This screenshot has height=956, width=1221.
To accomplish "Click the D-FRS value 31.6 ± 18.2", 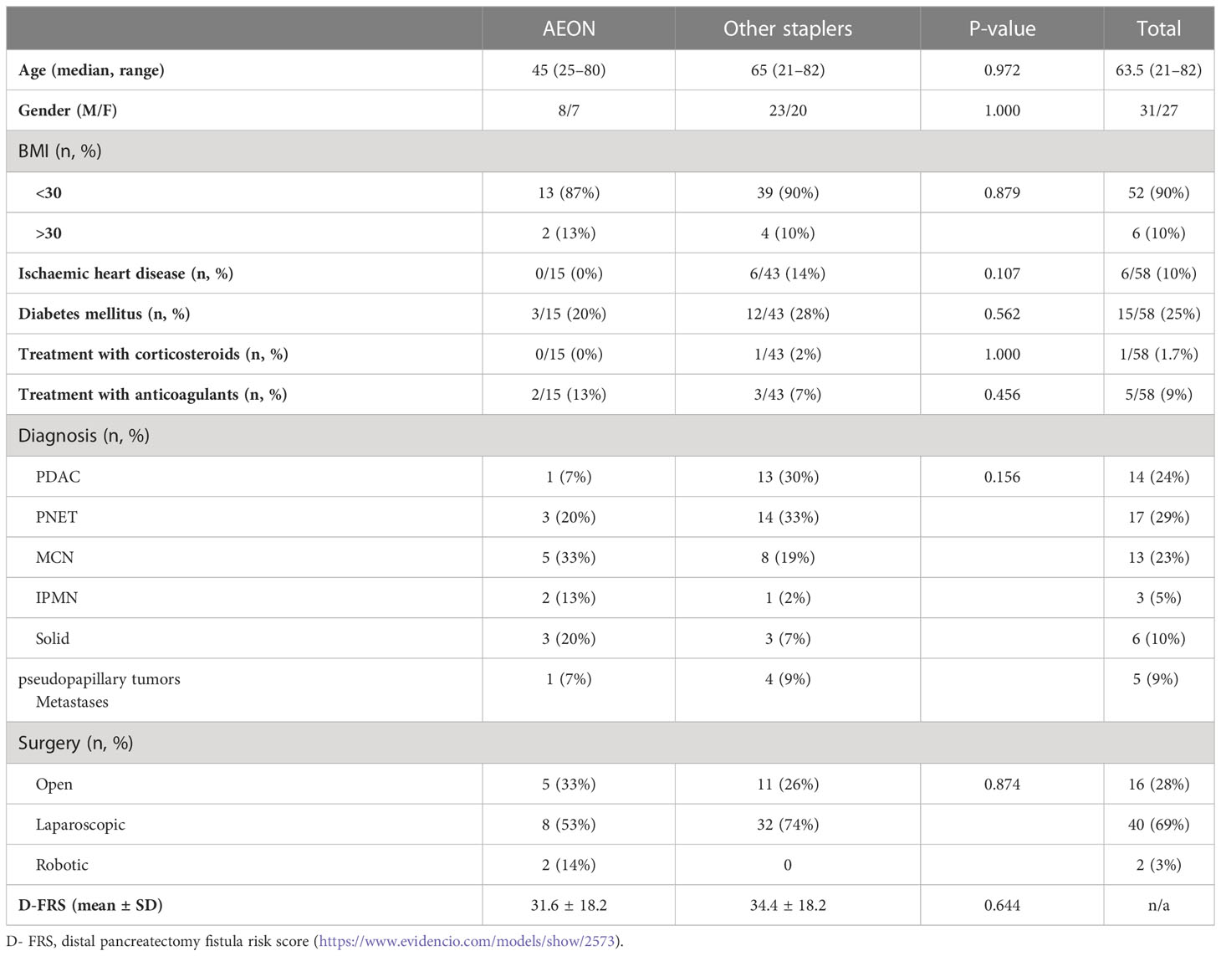I will click(x=569, y=905).
